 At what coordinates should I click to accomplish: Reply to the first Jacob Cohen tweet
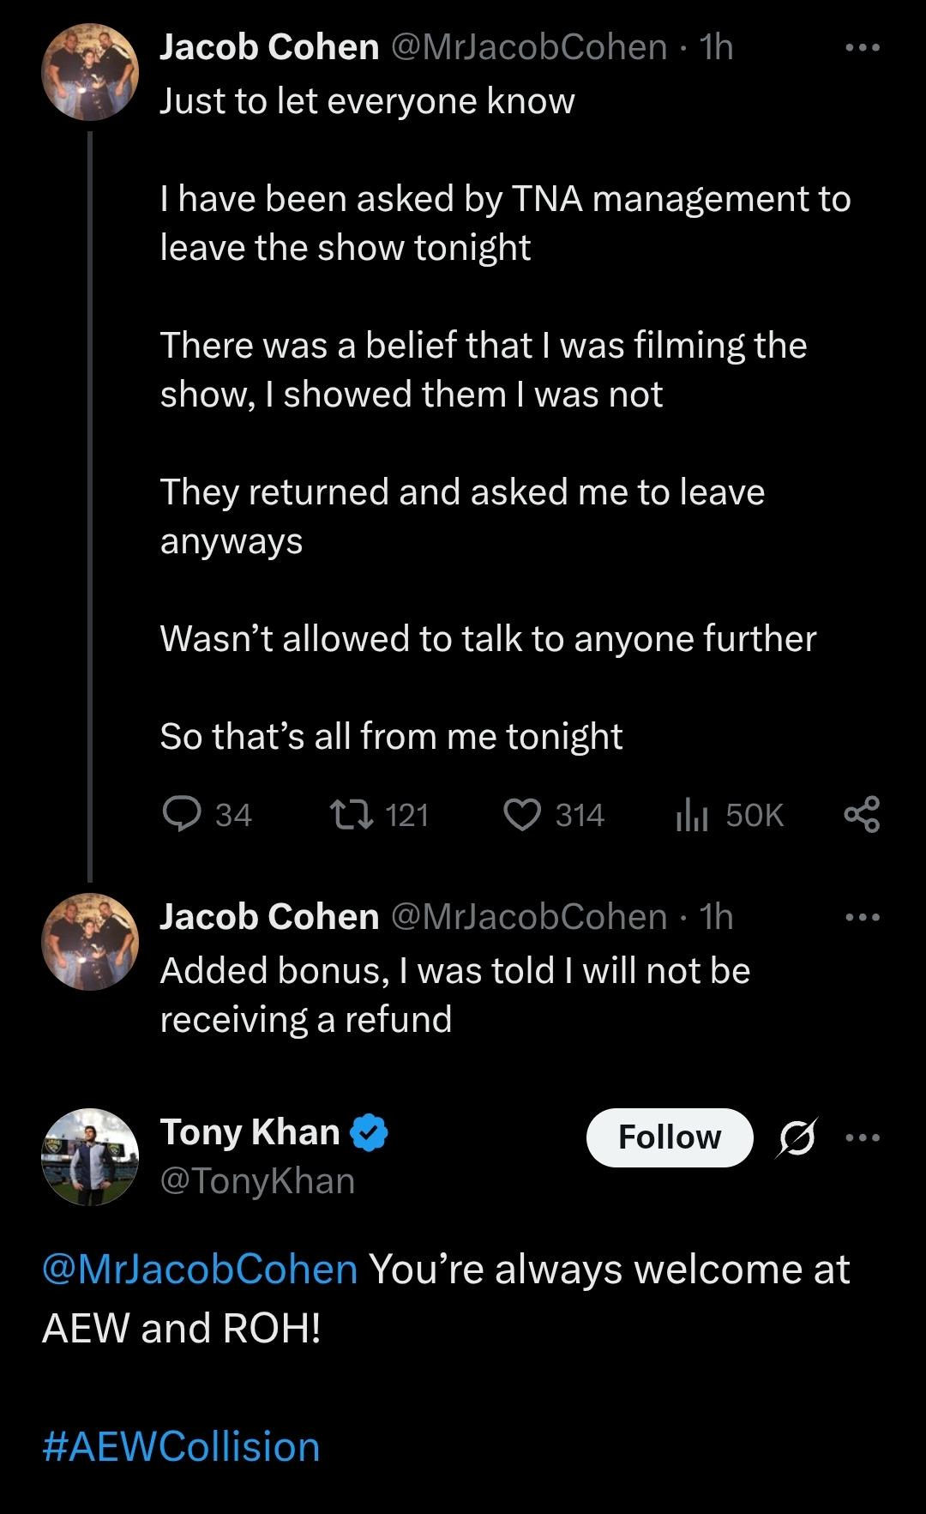click(x=182, y=814)
